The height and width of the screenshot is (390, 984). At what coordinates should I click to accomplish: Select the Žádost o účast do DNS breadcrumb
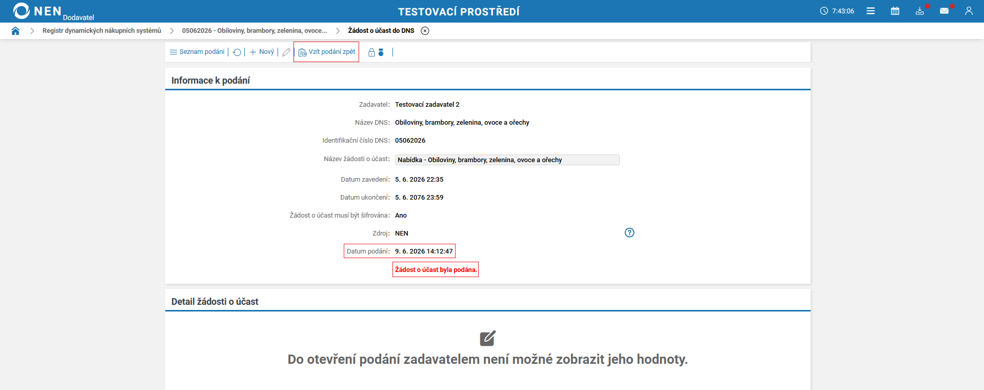[381, 31]
